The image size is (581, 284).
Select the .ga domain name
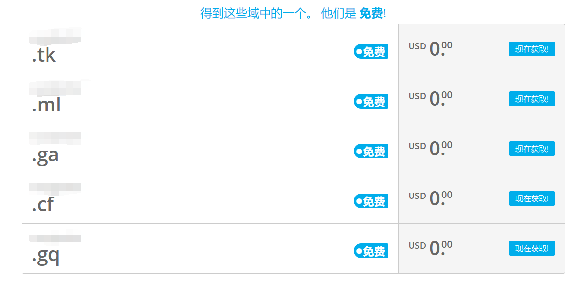pos(45,155)
